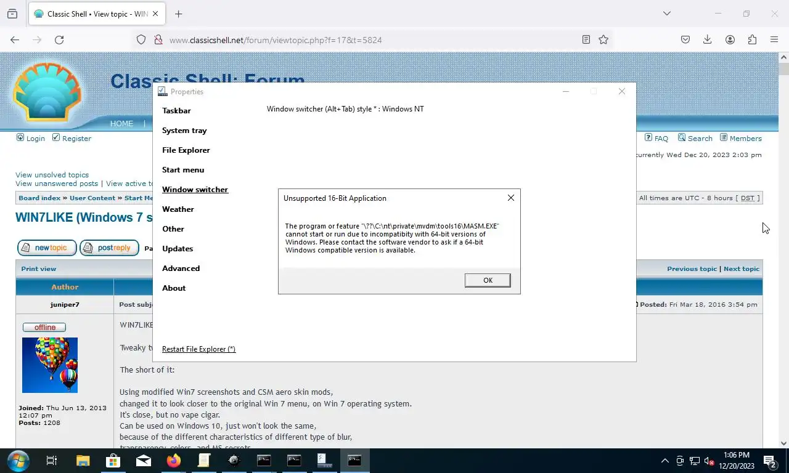Screen dimensions: 789x473
Task: Open notification center with 2 alerts
Action: [x=770, y=461]
